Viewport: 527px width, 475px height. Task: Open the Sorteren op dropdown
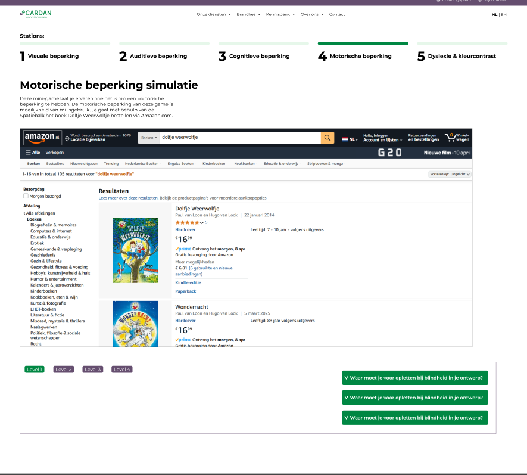pyautogui.click(x=450, y=174)
